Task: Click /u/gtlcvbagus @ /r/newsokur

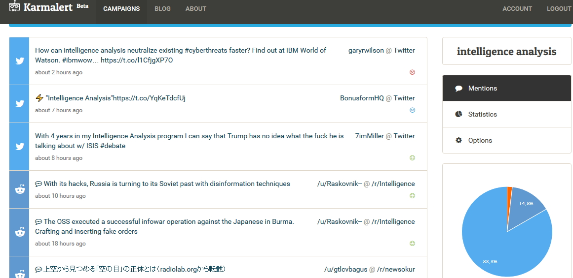Action: [370, 270]
